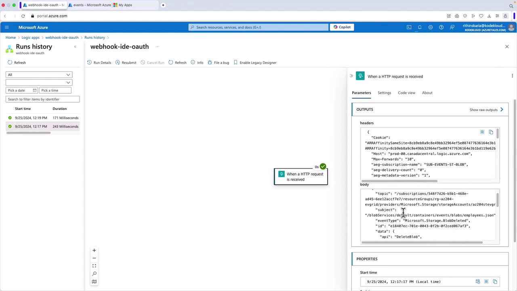Click the Pick a date field
The image size is (517, 291).
22,91
